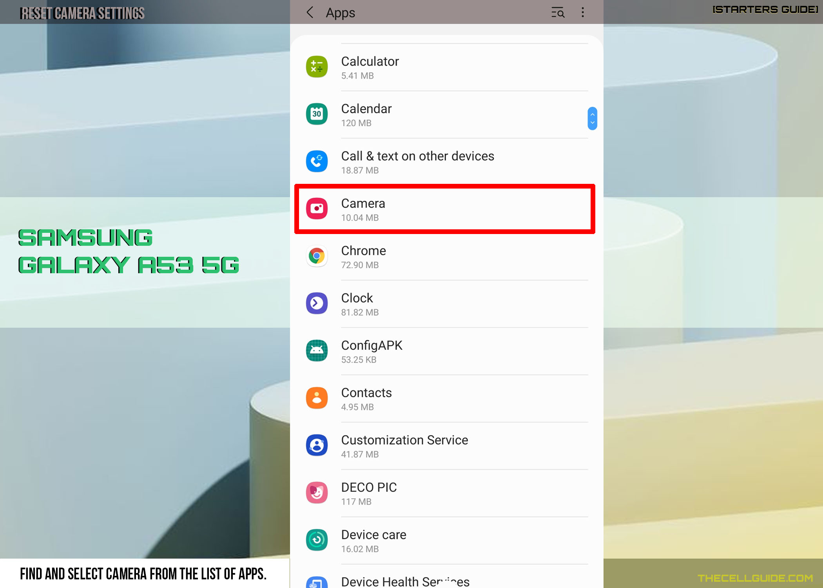
Task: Go back using the Apps back arrow
Action: [310, 13]
